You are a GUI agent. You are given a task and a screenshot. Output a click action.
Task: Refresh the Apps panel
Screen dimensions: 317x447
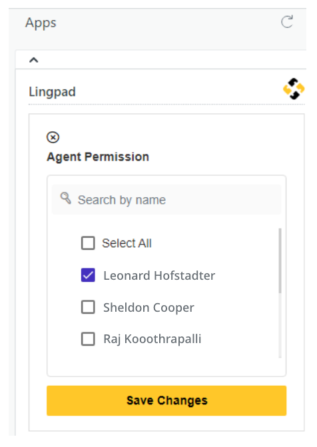click(287, 22)
